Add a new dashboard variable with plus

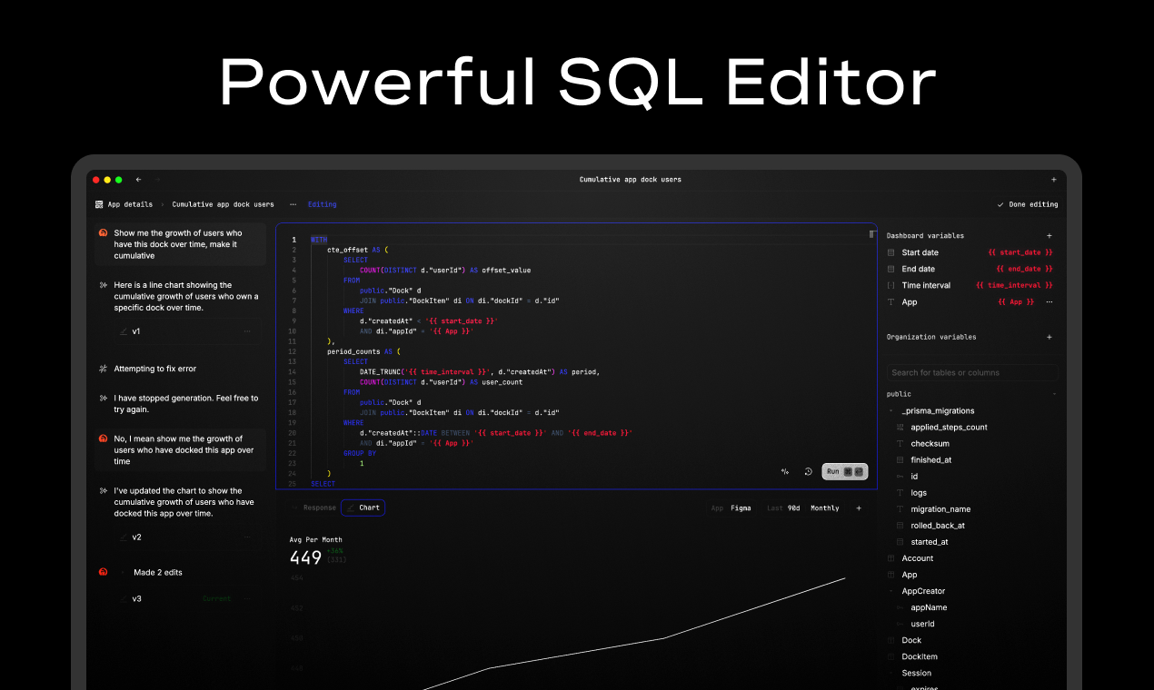(x=1050, y=235)
